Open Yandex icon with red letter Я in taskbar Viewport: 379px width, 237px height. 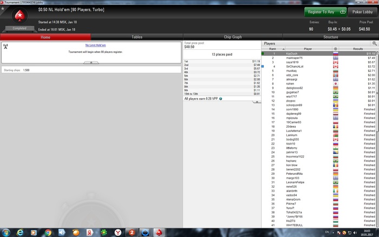90,233
